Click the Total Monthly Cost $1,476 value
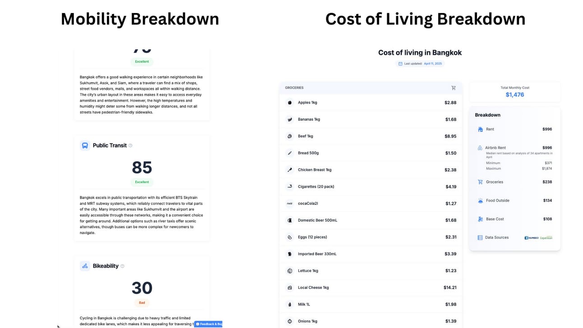The width and height of the screenshot is (583, 328). coord(515,95)
